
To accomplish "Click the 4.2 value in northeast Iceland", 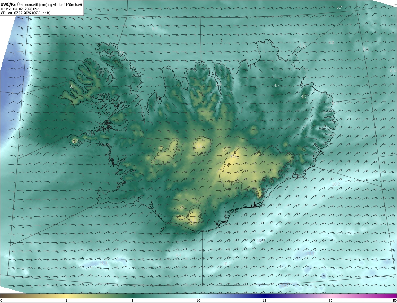I will pyautogui.click(x=304, y=97).
